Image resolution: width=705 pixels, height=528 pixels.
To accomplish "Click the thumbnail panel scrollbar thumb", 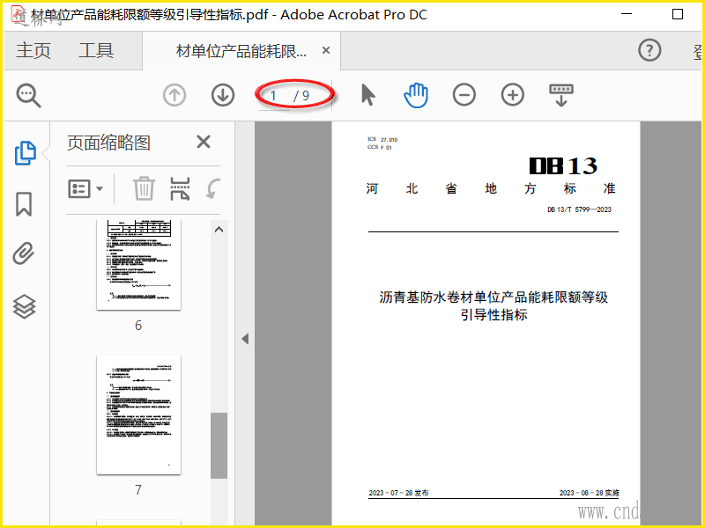I will pyautogui.click(x=219, y=446).
